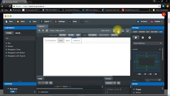
Task: Click the About link in canvas
Action: coord(68,41)
